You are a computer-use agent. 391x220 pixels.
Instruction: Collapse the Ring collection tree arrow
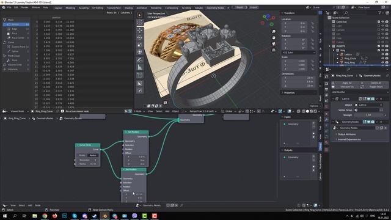click(x=334, y=50)
